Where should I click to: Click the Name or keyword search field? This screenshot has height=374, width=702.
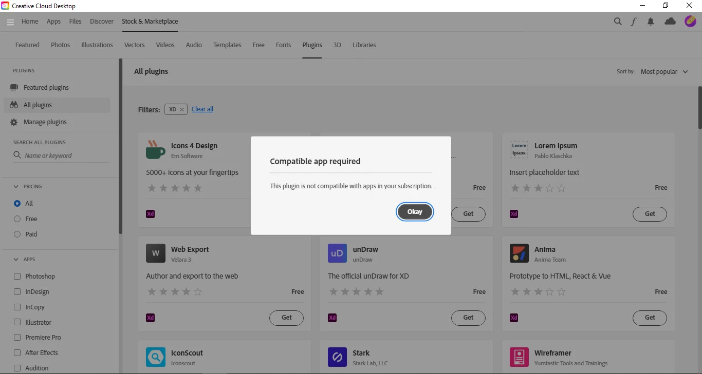click(61, 155)
